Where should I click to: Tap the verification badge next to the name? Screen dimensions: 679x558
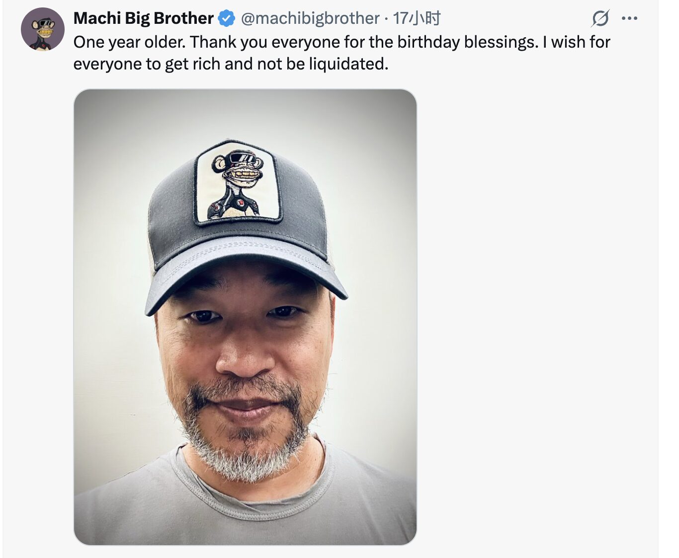[x=225, y=19]
